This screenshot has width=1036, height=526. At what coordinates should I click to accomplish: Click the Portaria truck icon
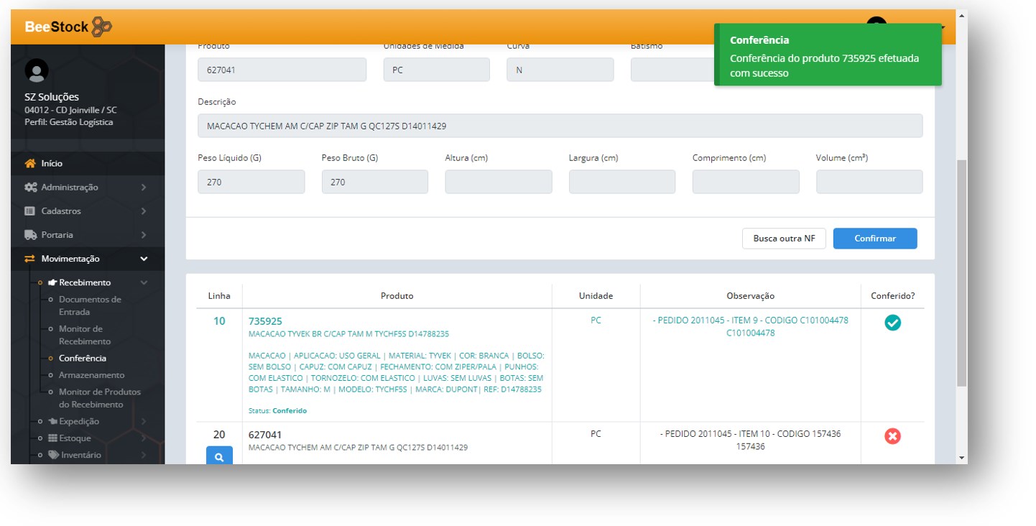[x=30, y=235]
